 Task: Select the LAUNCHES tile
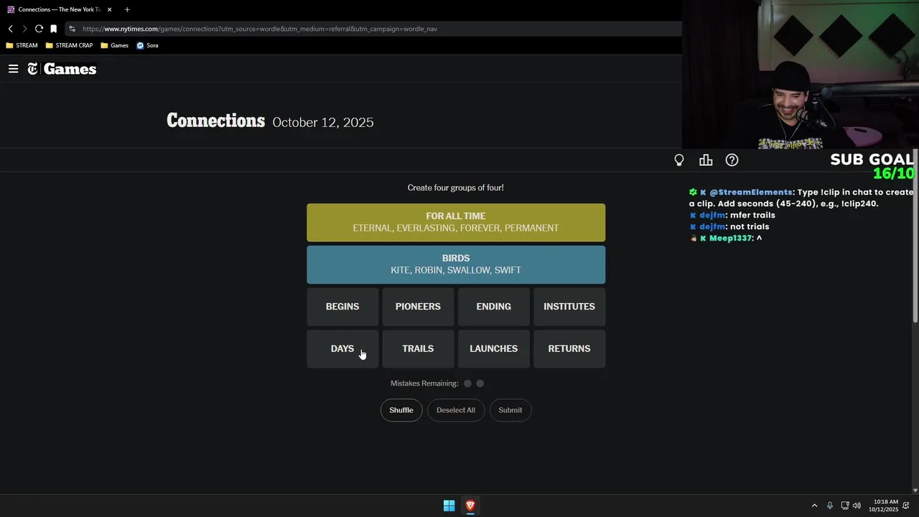[494, 349]
